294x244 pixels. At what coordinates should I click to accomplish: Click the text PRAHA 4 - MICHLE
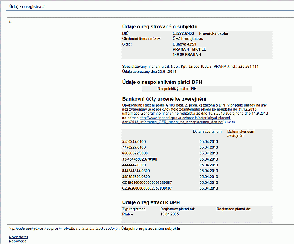(x=189, y=49)
